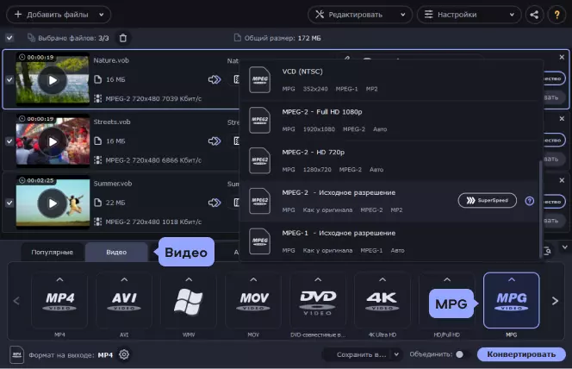Expand WMV format presets chevron

point(189,280)
